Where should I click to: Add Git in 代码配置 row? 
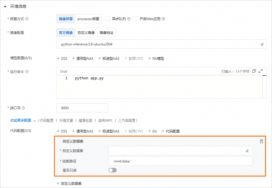[153, 131]
